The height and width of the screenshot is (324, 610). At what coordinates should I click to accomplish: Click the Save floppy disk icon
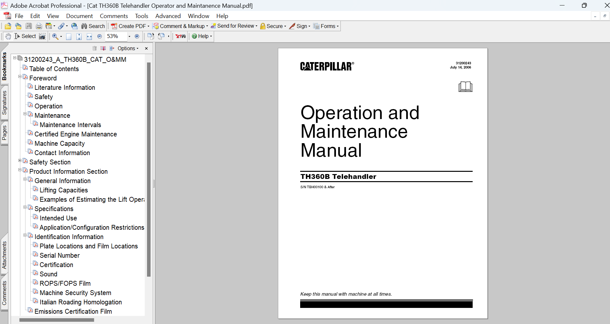pos(29,26)
